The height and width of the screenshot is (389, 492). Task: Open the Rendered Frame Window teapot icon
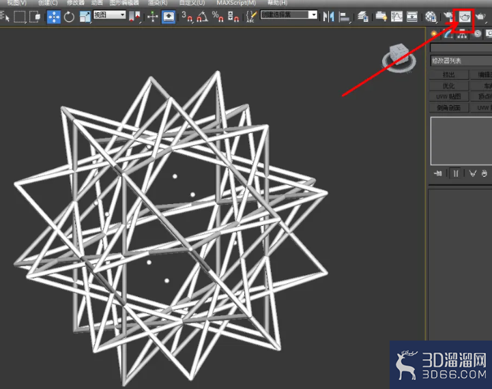pos(465,17)
